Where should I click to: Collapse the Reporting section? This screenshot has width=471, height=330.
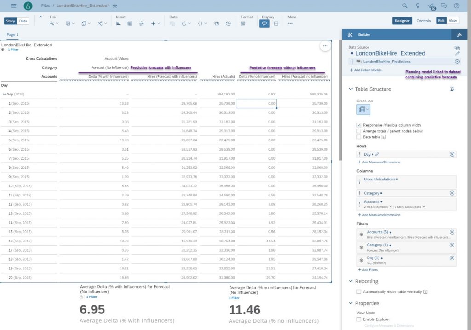coord(350,281)
